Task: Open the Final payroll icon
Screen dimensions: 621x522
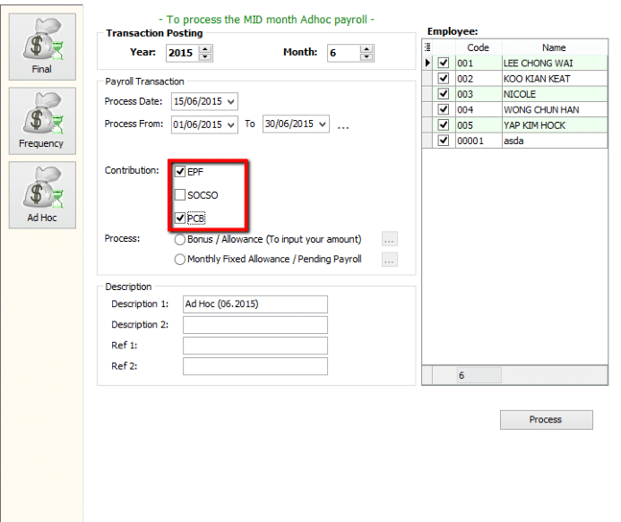Action: pos(42,46)
